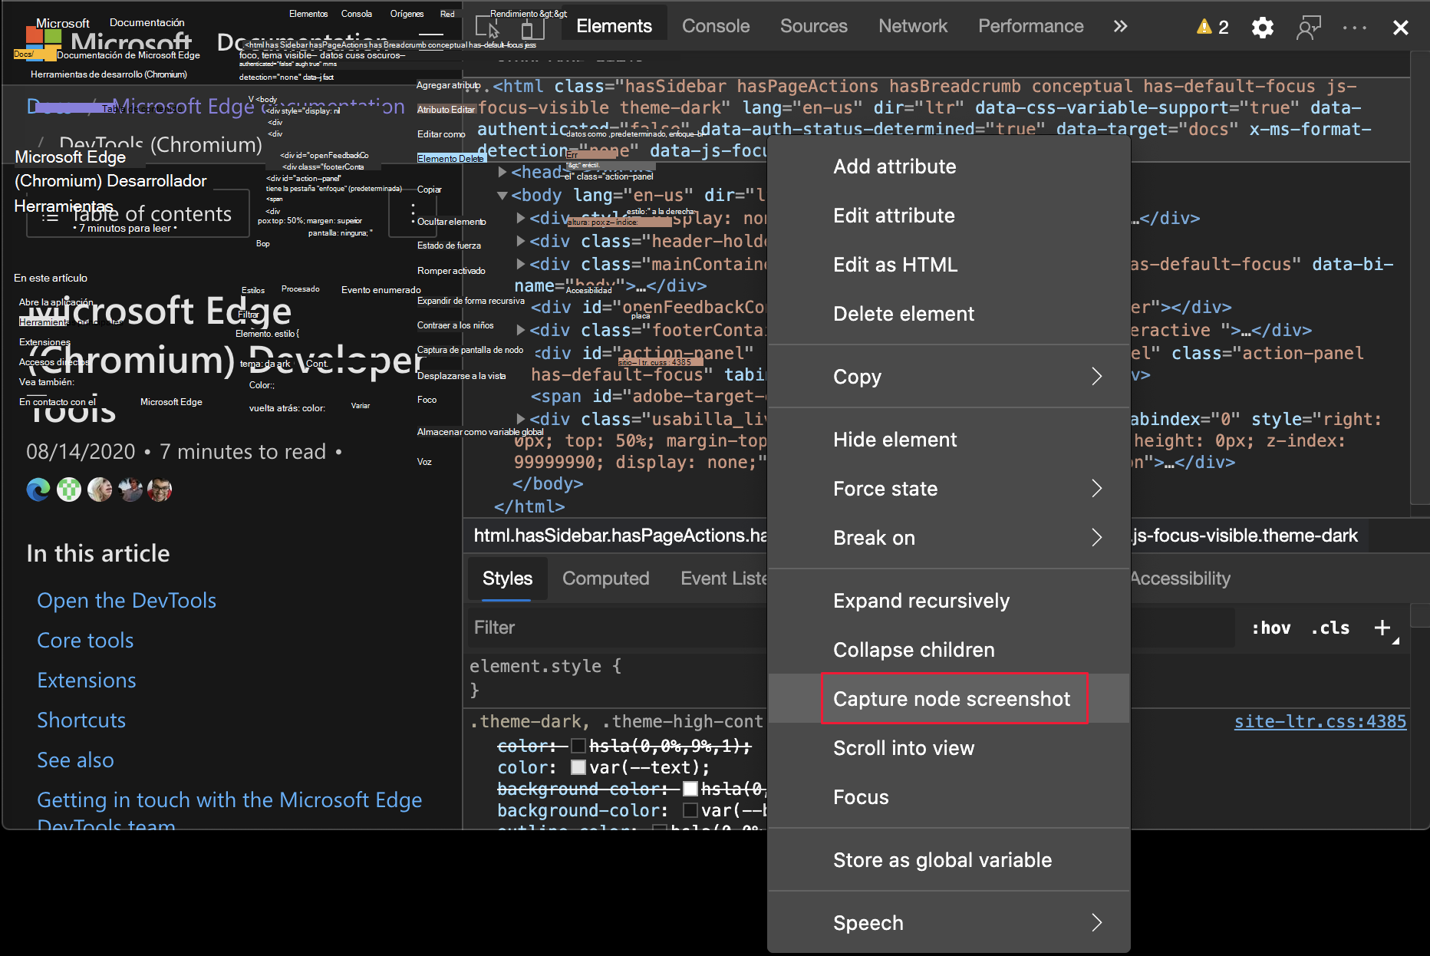Open the DevTools link in article

(127, 600)
